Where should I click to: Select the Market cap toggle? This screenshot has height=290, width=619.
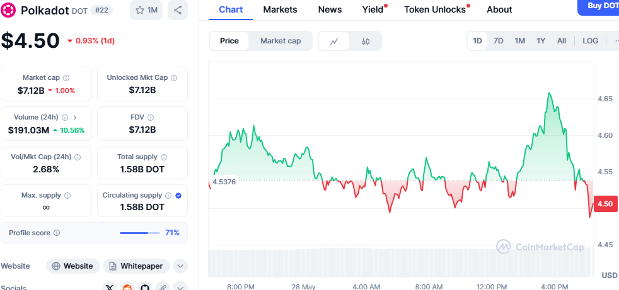281,41
